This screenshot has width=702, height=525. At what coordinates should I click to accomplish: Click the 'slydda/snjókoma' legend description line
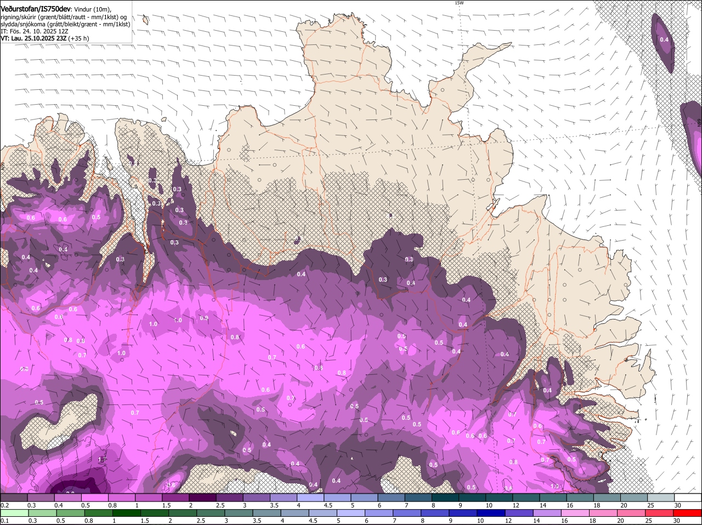(x=65, y=24)
